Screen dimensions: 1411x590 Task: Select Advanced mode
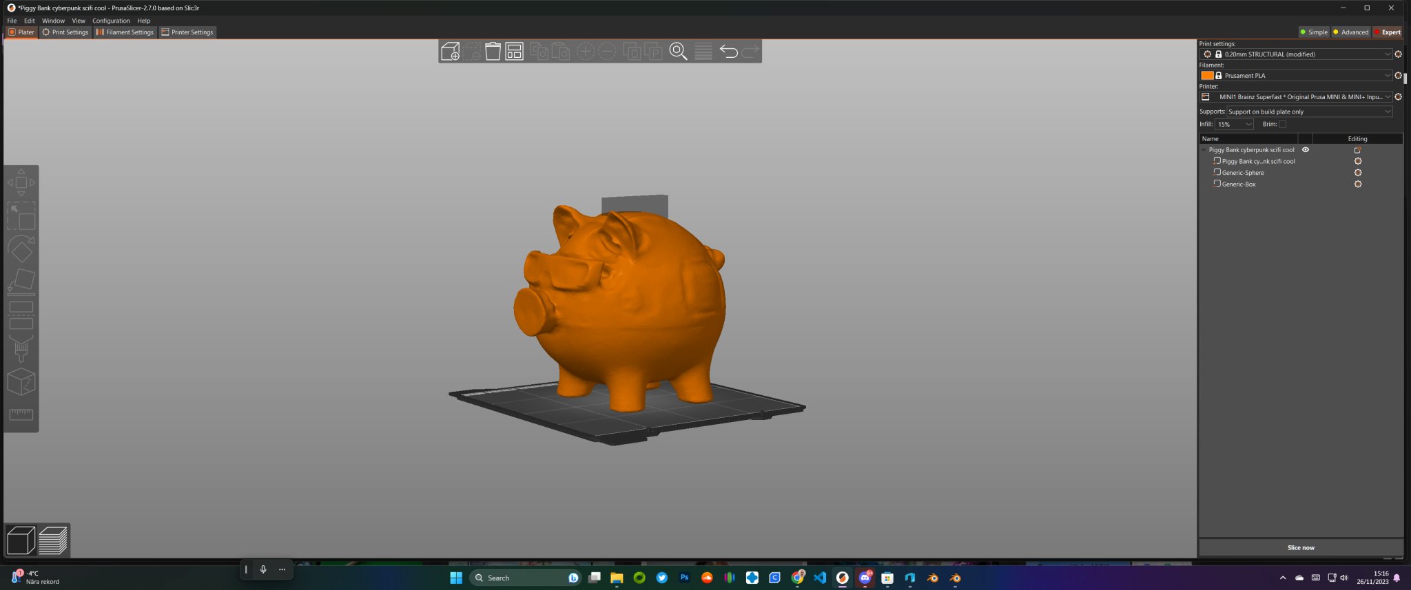[1350, 32]
